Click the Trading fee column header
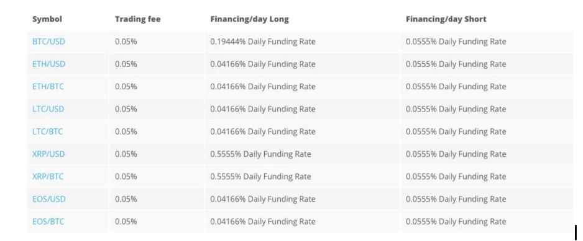The width and height of the screenshot is (583, 241). (138, 19)
